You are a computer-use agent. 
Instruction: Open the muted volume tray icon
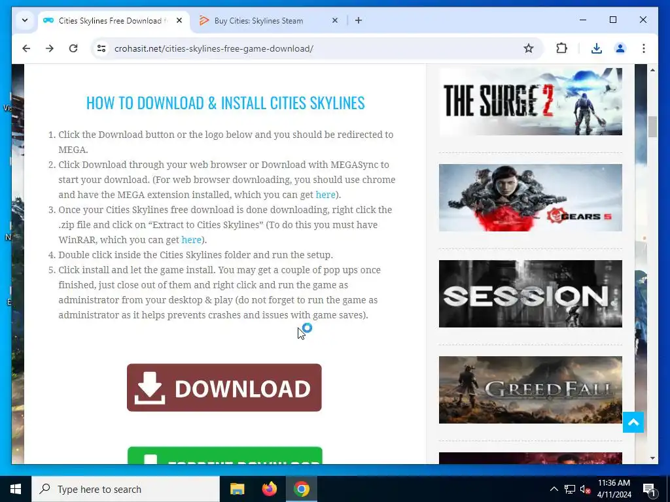(x=585, y=490)
